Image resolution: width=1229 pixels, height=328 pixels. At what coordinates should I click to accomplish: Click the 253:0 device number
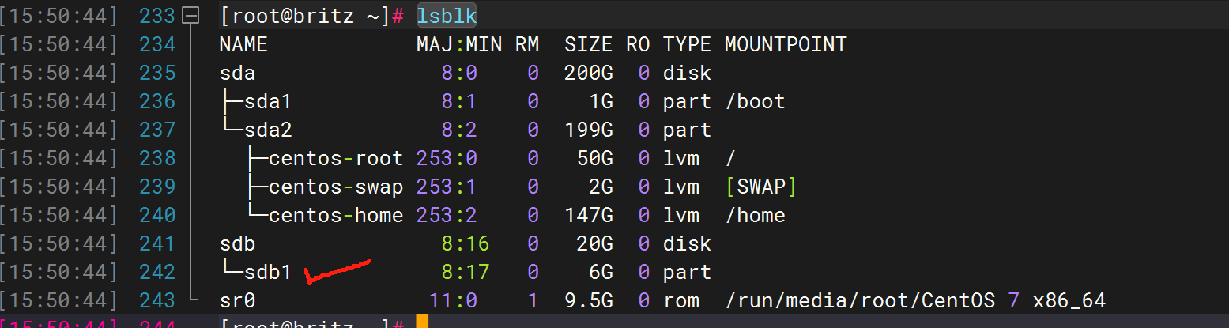click(x=447, y=158)
